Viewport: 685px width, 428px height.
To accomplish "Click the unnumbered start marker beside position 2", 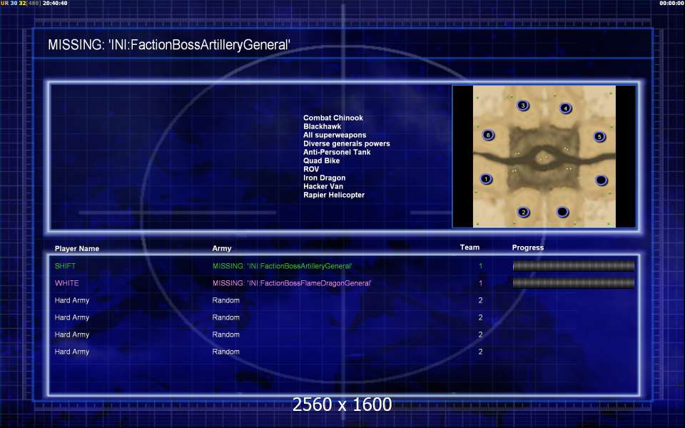I will coord(563,212).
